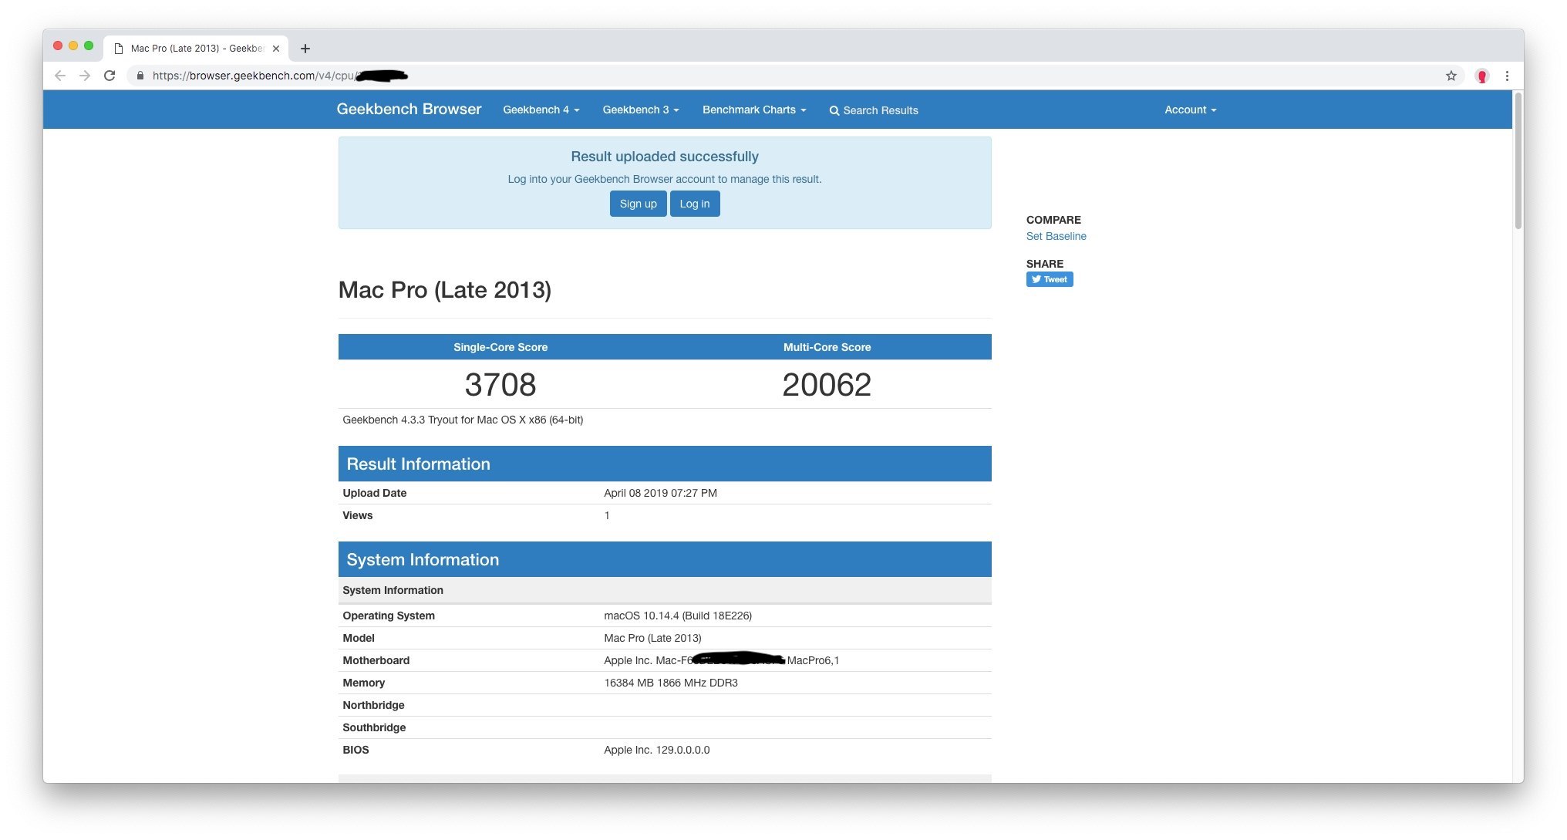Click the page vertical scrollbar
1567x840 pixels.
pyautogui.click(x=1518, y=162)
